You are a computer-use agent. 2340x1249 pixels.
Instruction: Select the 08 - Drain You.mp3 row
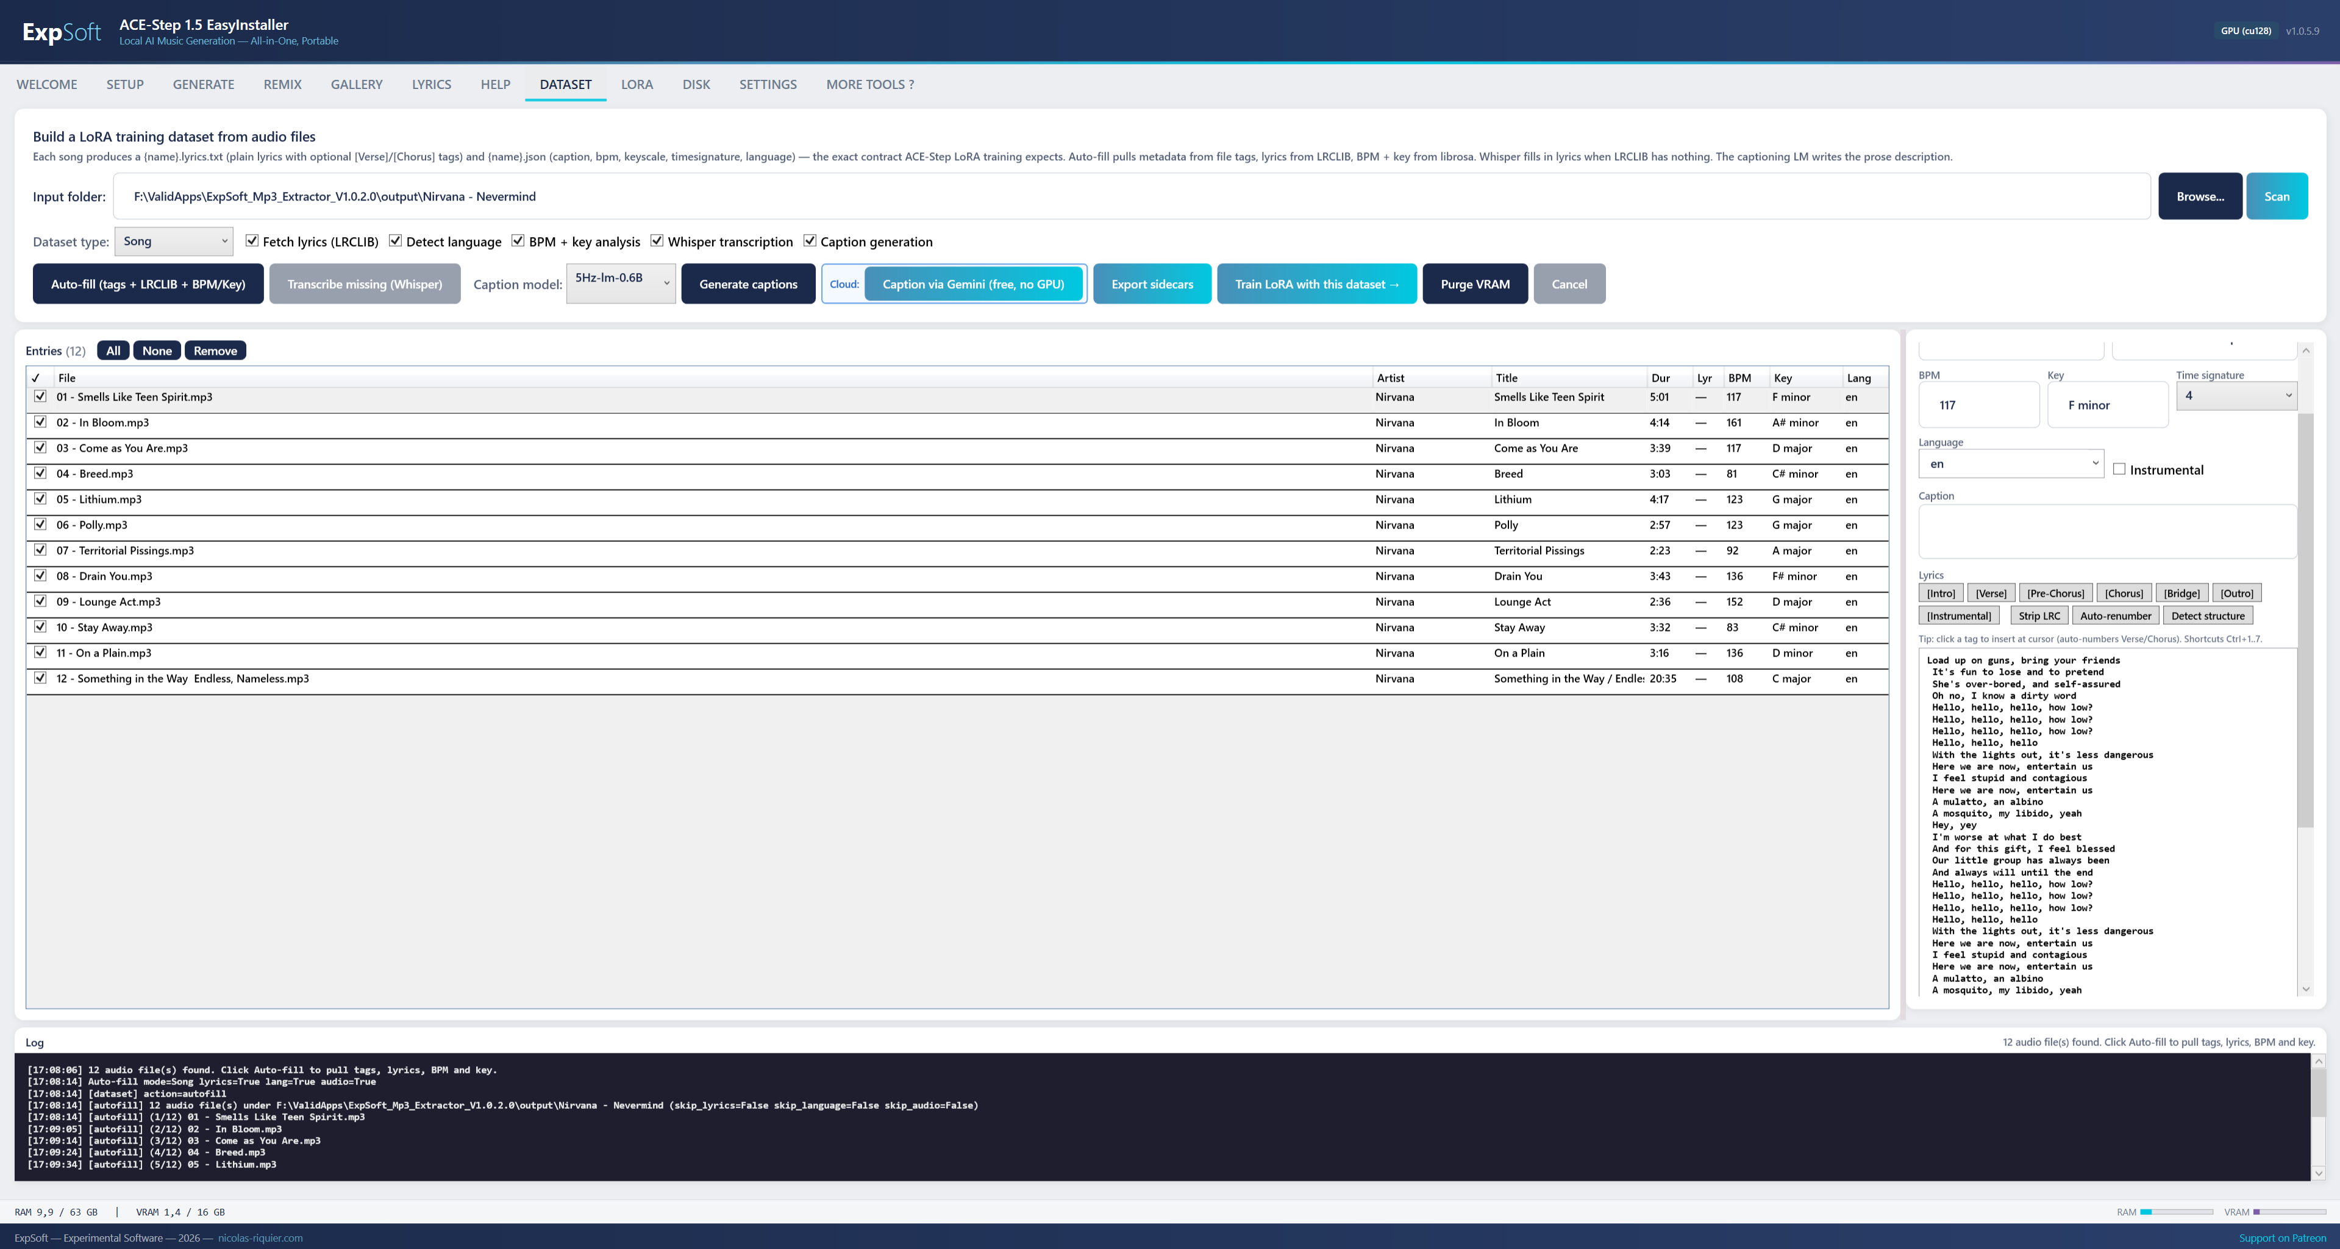pyautogui.click(x=957, y=576)
